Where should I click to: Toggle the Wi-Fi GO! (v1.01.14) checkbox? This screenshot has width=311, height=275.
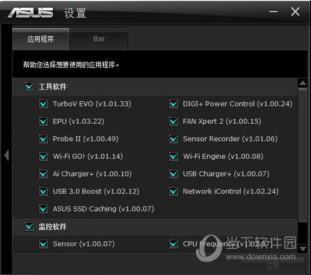(x=44, y=156)
